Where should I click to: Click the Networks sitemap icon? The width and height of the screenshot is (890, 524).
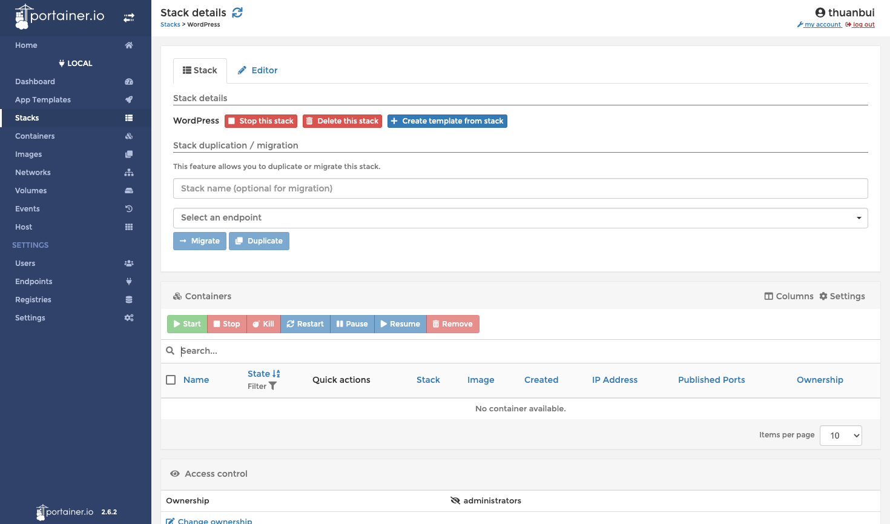coord(129,173)
